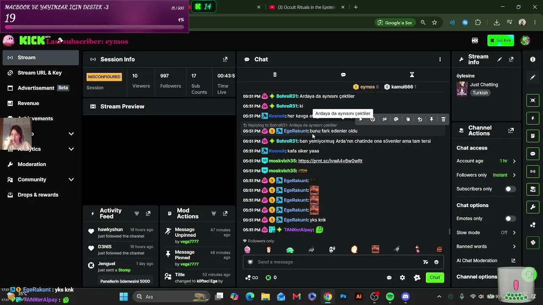
Task: Toggle the Emotes only switch
Action: 510,219
